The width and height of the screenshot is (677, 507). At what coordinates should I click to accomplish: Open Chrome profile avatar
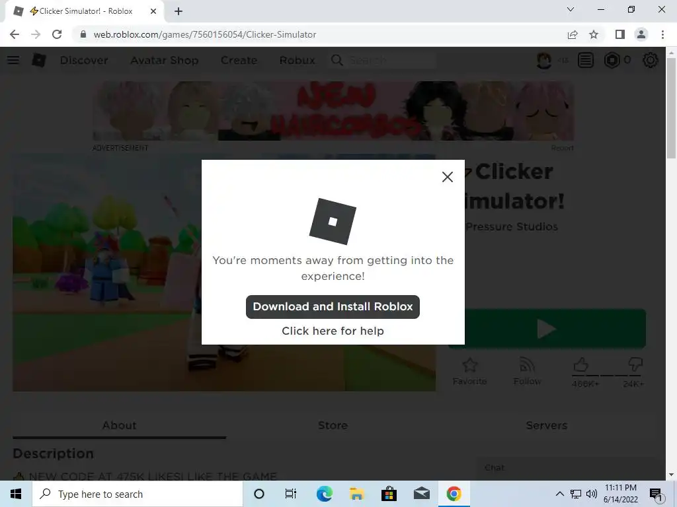pos(641,34)
